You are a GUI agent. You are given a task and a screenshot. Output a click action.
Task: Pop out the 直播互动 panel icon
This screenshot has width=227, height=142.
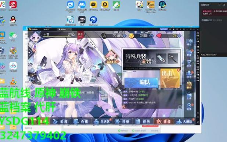pyautogui.click(x=220, y=5)
